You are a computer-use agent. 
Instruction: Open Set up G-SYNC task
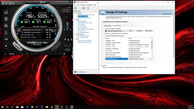pos(81,31)
